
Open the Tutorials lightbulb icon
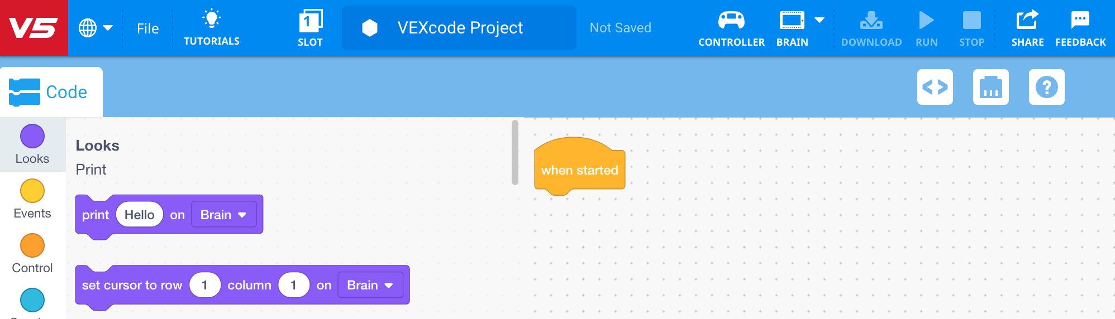click(x=211, y=20)
